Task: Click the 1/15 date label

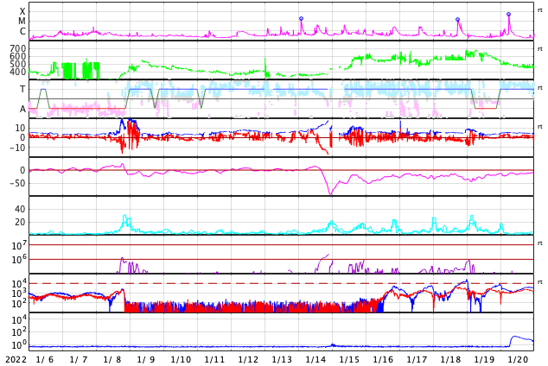Action: [x=349, y=359]
